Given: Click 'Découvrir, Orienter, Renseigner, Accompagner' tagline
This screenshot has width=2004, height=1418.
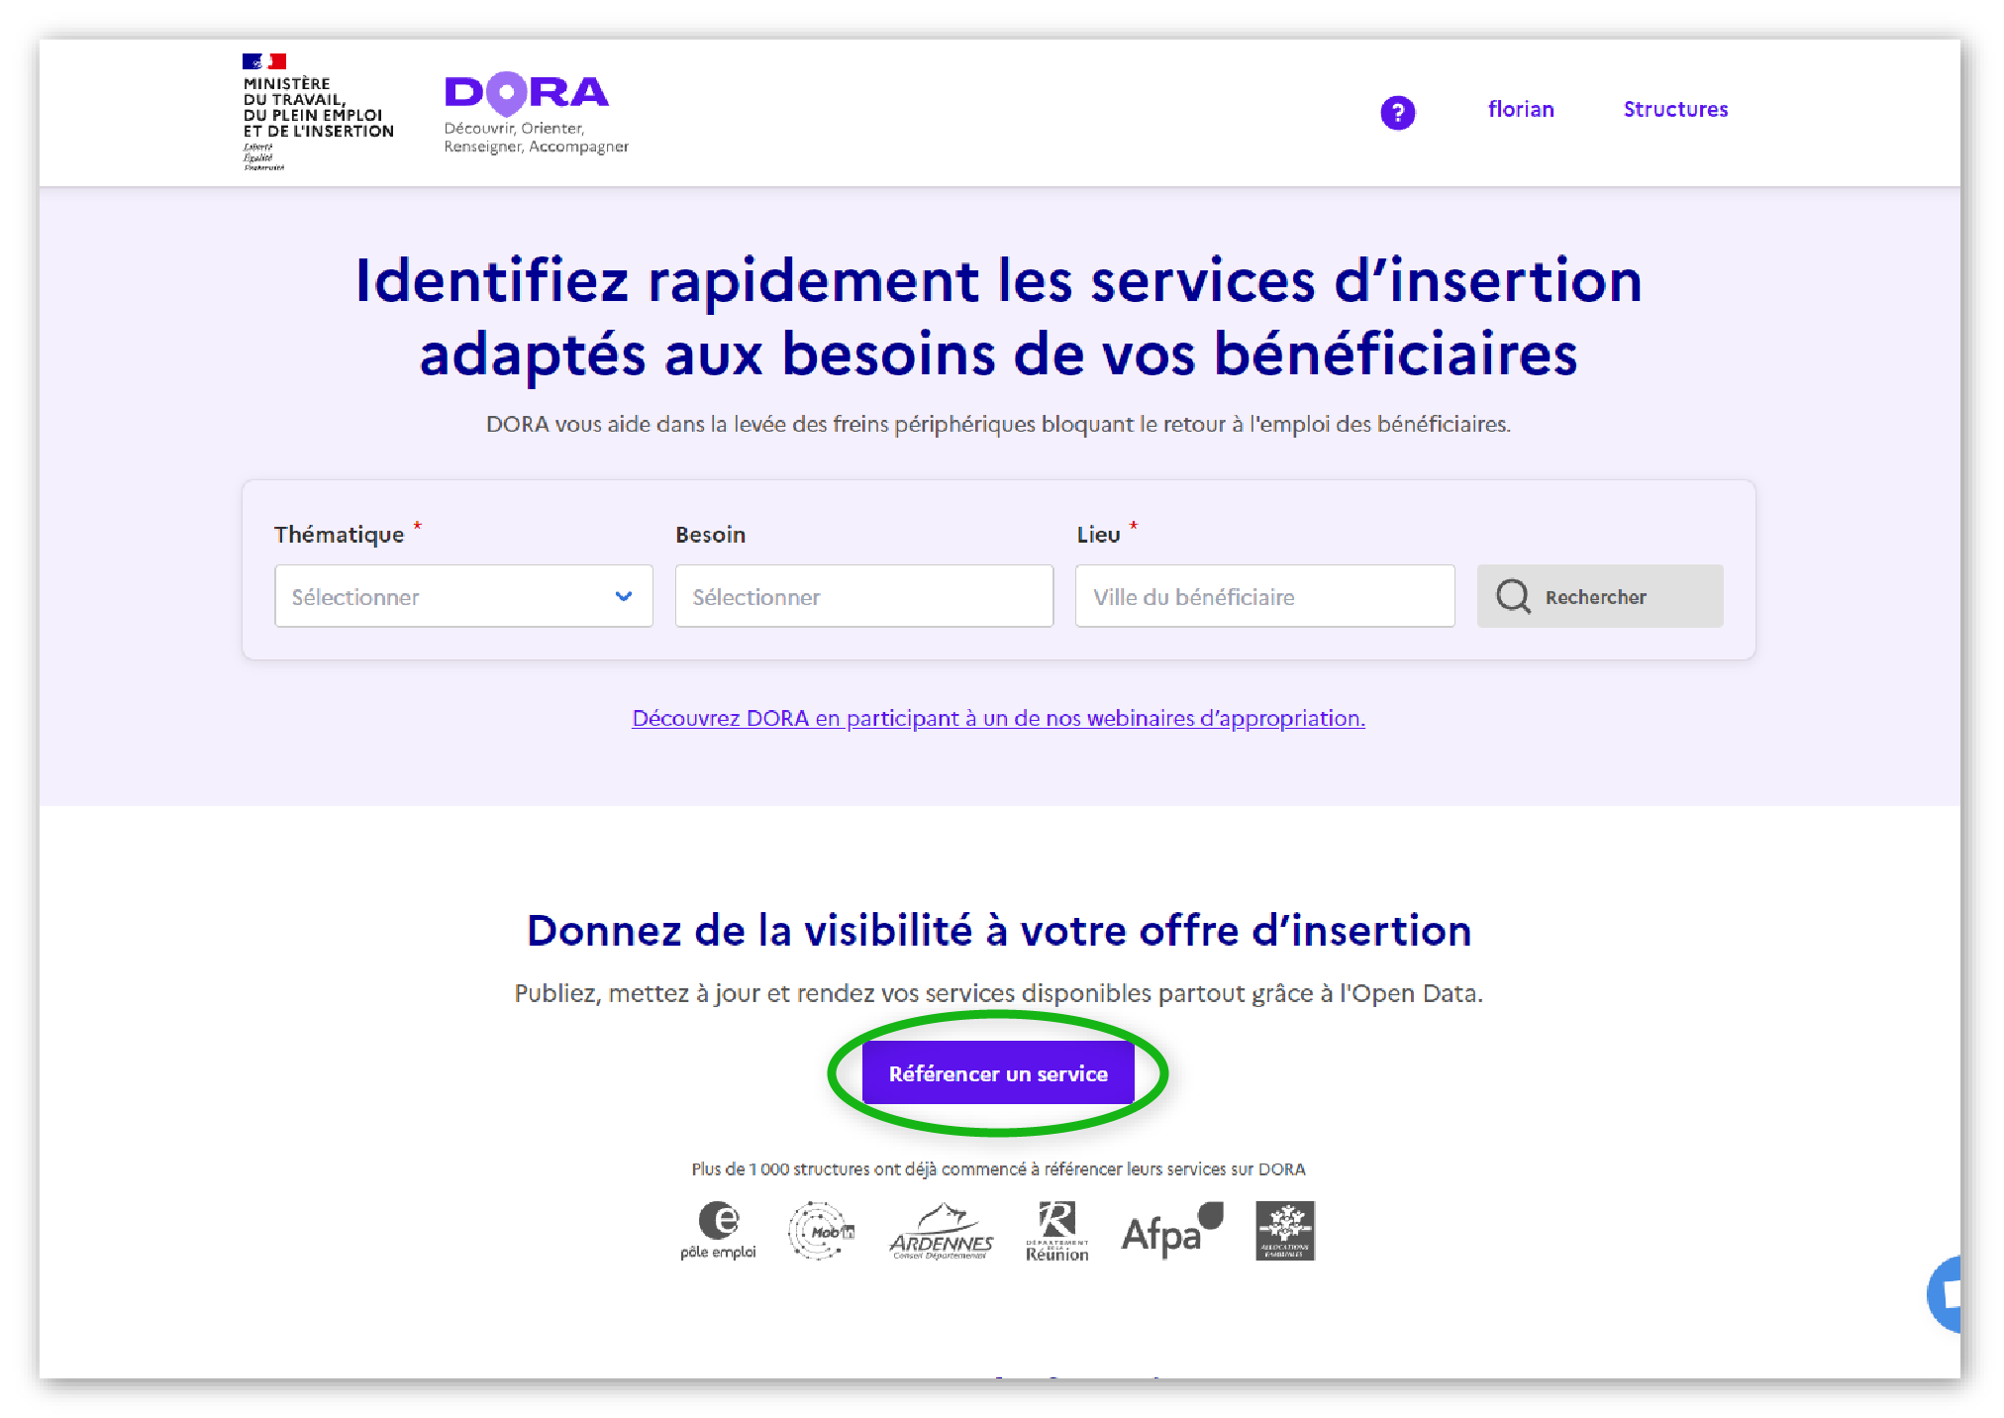Looking at the screenshot, I should (536, 138).
